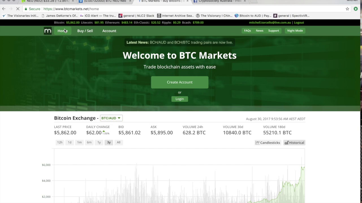The image size is (362, 203).
Task: Click the Volume 30d value 10840.0 BTC
Action: coord(237,133)
